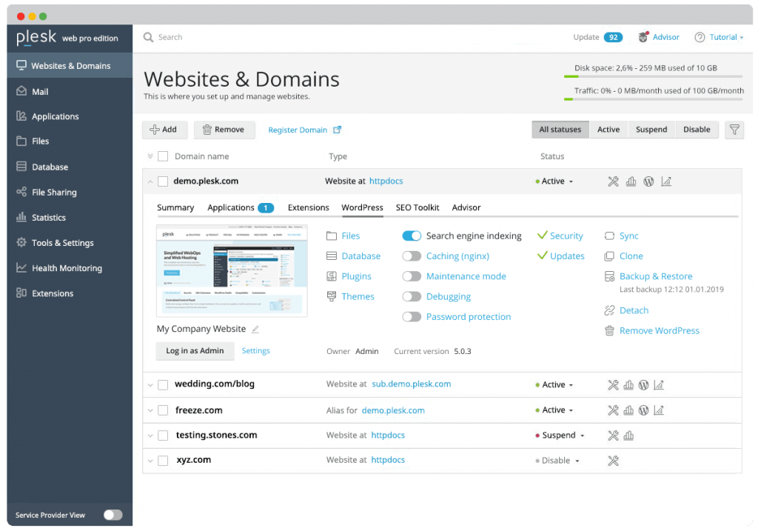This screenshot has height=531, width=758.
Task: Click graph report icon in demo.plesk.com row
Action: pyautogui.click(x=666, y=181)
